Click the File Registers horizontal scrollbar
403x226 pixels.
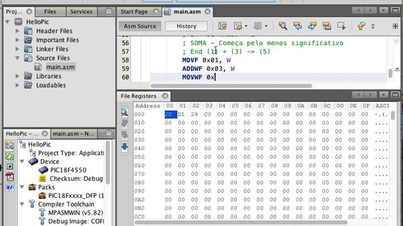tap(241, 222)
